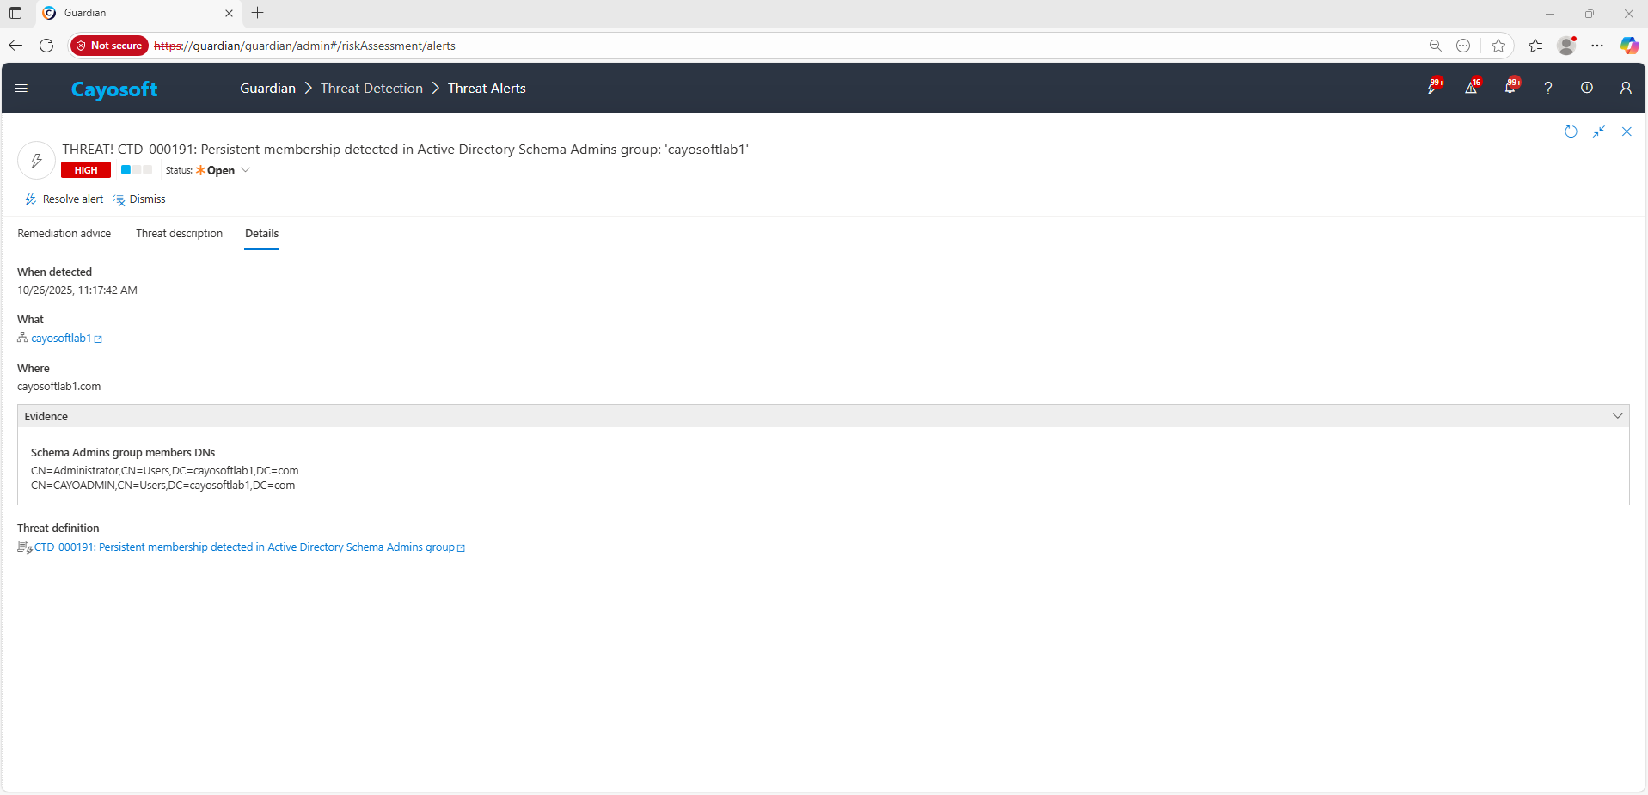Viewport: 1648px width, 795px height.
Task: Dismiss the threat alert
Action: (139, 199)
